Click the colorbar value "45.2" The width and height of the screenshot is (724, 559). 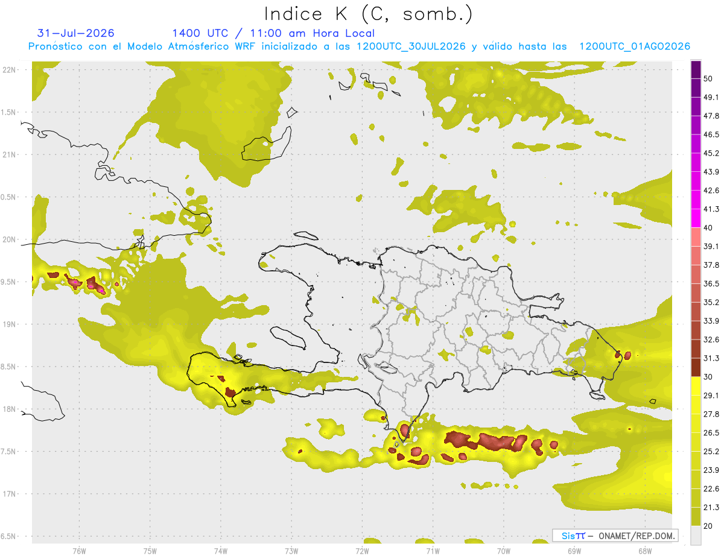coord(711,153)
